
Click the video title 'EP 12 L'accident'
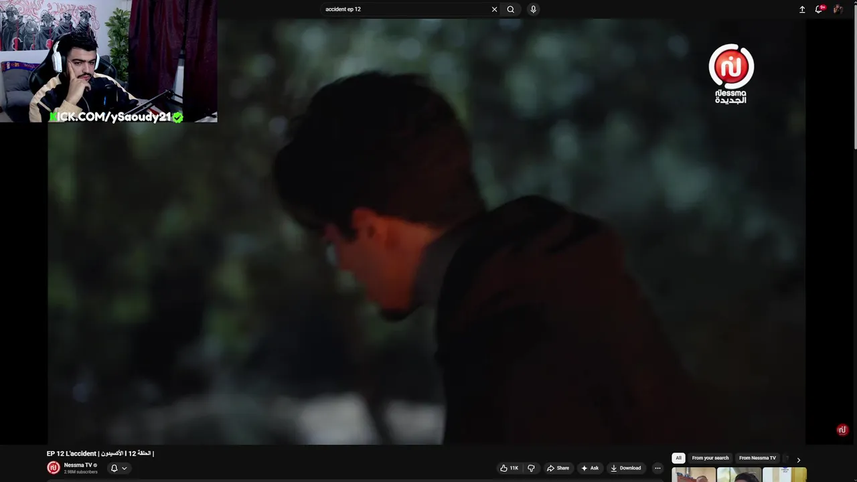point(100,453)
